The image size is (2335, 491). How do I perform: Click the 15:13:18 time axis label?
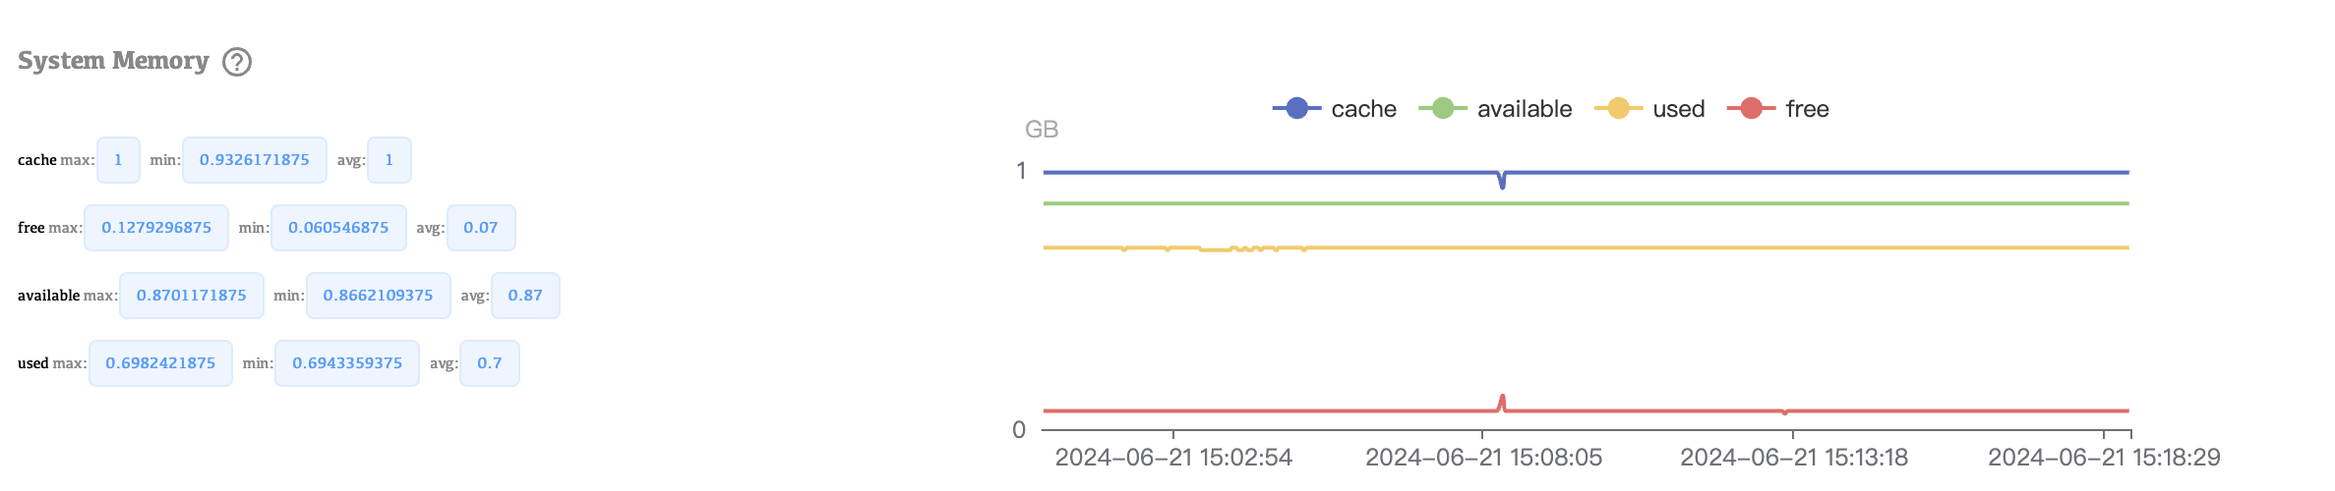[1793, 458]
